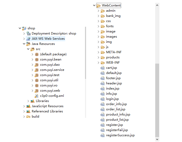Click the com.yuyi.dao package icon

click(x=37, y=65)
